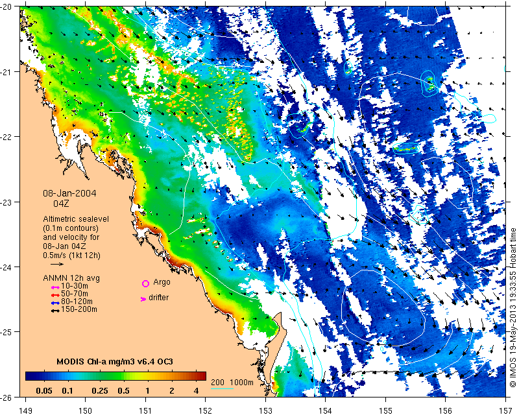
Task: Click the '10-30m' depth label
Action: coord(75,286)
